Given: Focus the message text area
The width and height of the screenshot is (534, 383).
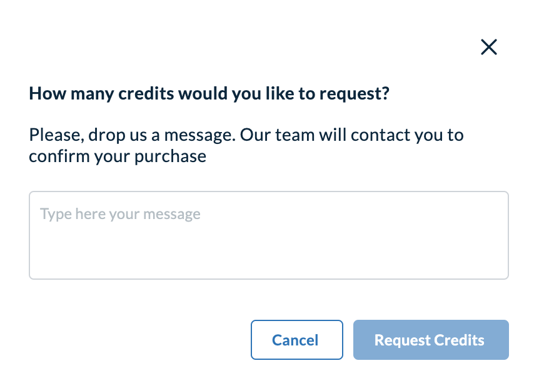Looking at the screenshot, I should click(268, 235).
